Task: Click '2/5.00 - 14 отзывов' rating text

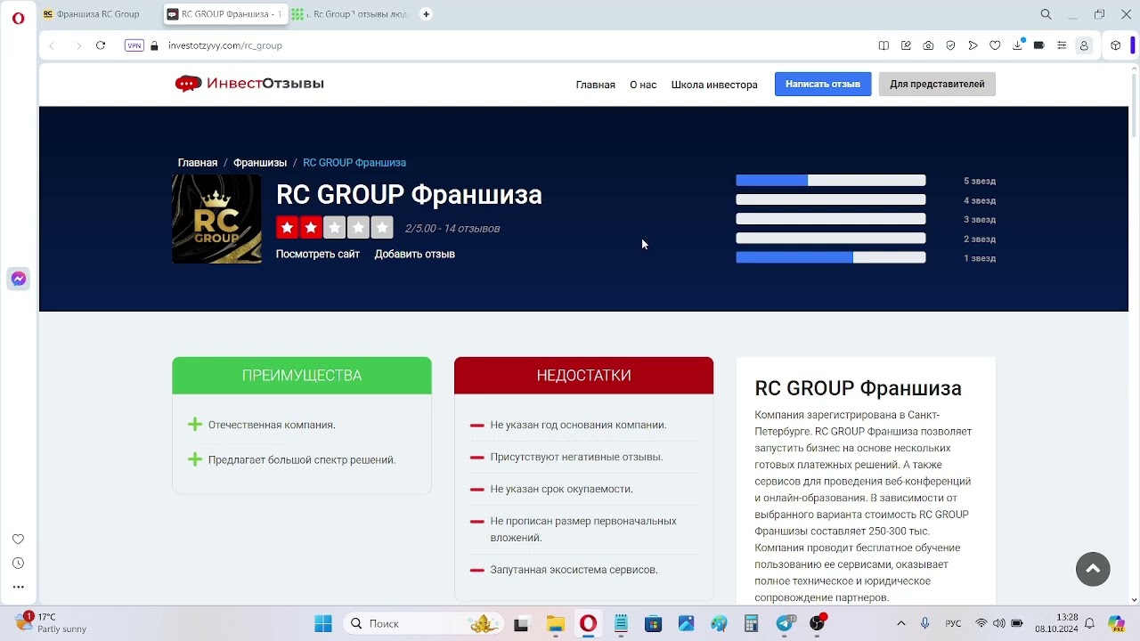Action: (x=452, y=229)
